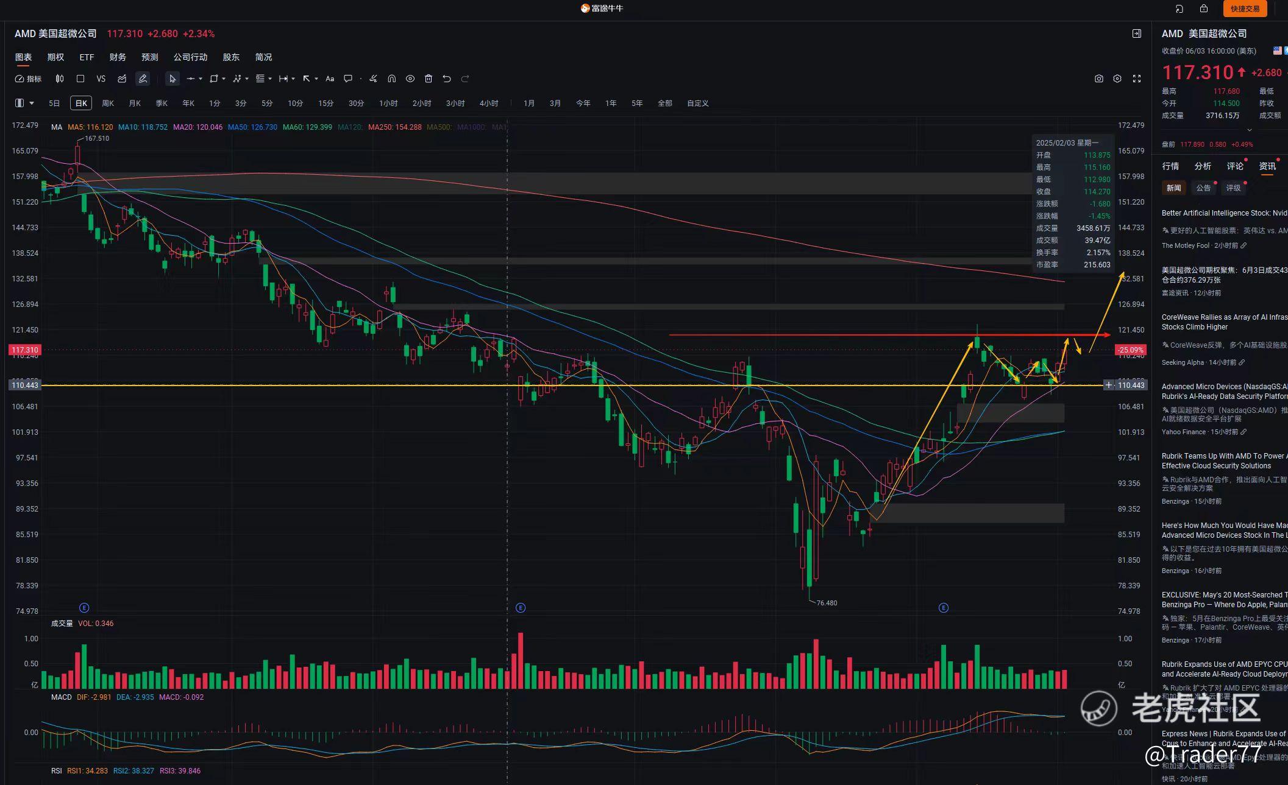Enter fullscreen chart mode
This screenshot has height=785, width=1288.
pos(1137,79)
